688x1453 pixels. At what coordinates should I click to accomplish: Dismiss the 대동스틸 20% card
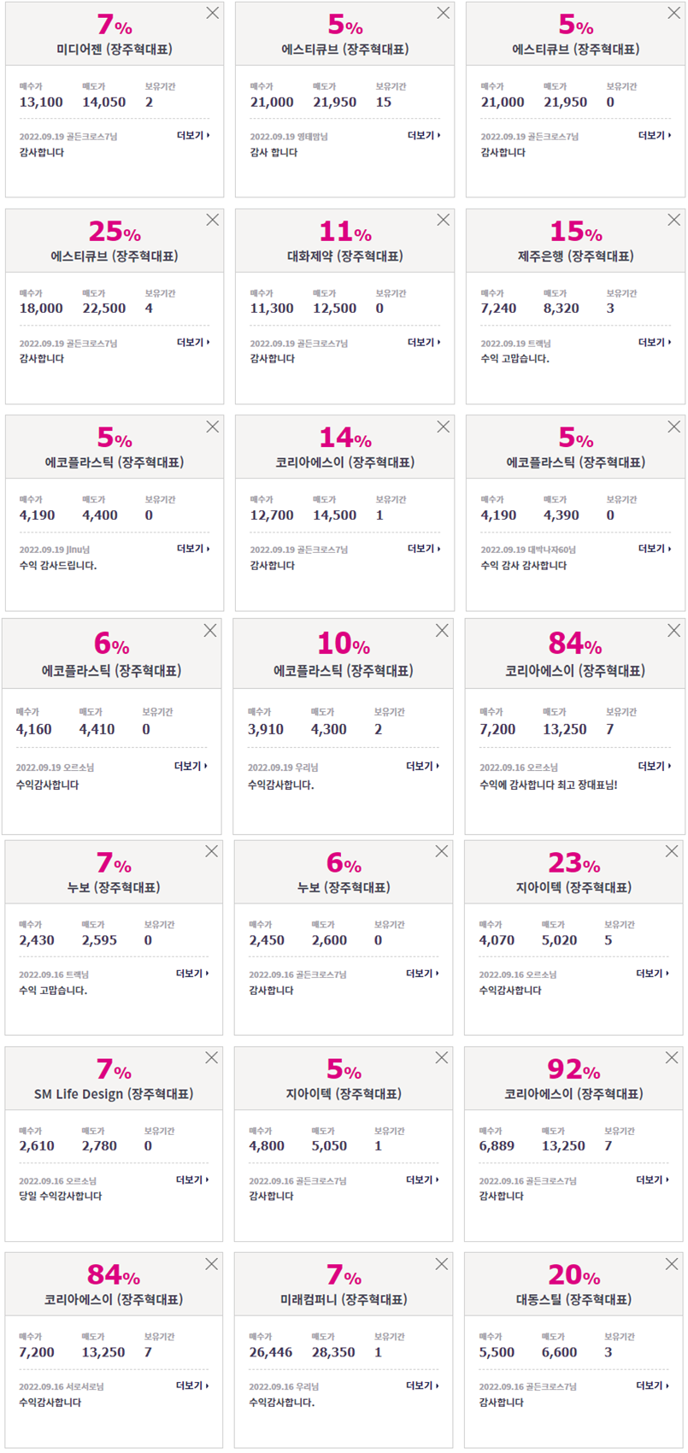click(672, 1263)
